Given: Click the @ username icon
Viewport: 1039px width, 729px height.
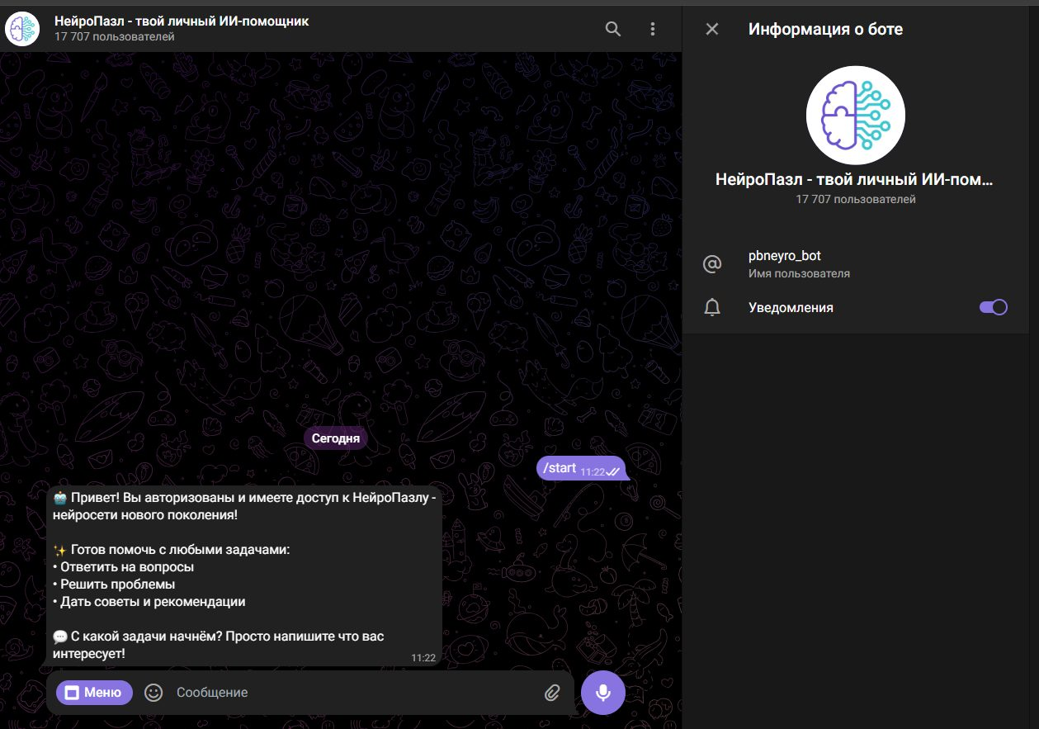Looking at the screenshot, I should (711, 264).
